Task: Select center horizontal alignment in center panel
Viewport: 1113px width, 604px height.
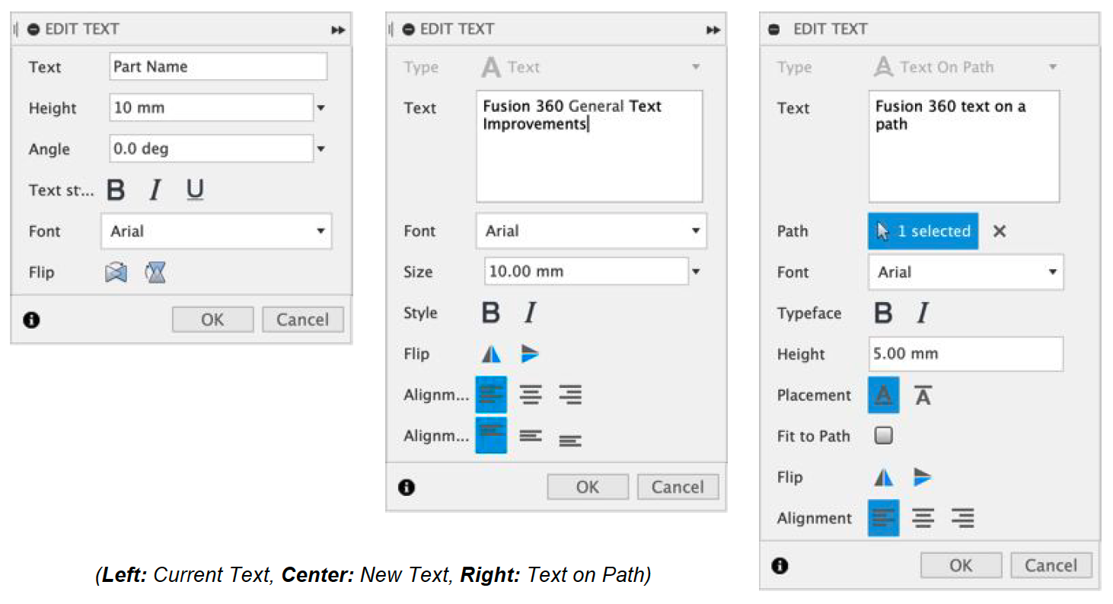Action: (531, 395)
